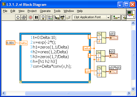The width and height of the screenshot is (137, 97).
Task: Click the horizontal scrollbar thumb
Action: pos(68,93)
